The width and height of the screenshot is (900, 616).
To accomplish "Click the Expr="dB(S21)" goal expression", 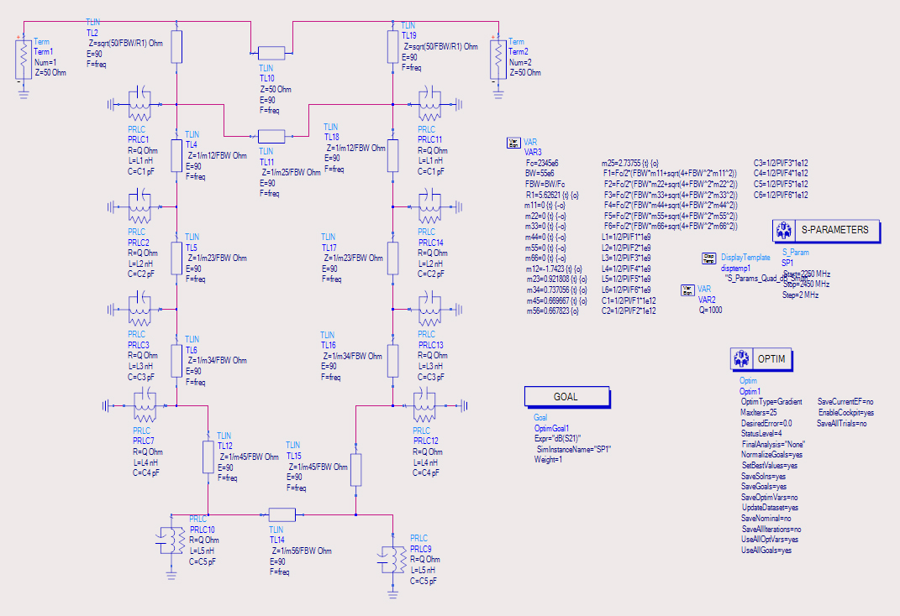I will point(557,439).
